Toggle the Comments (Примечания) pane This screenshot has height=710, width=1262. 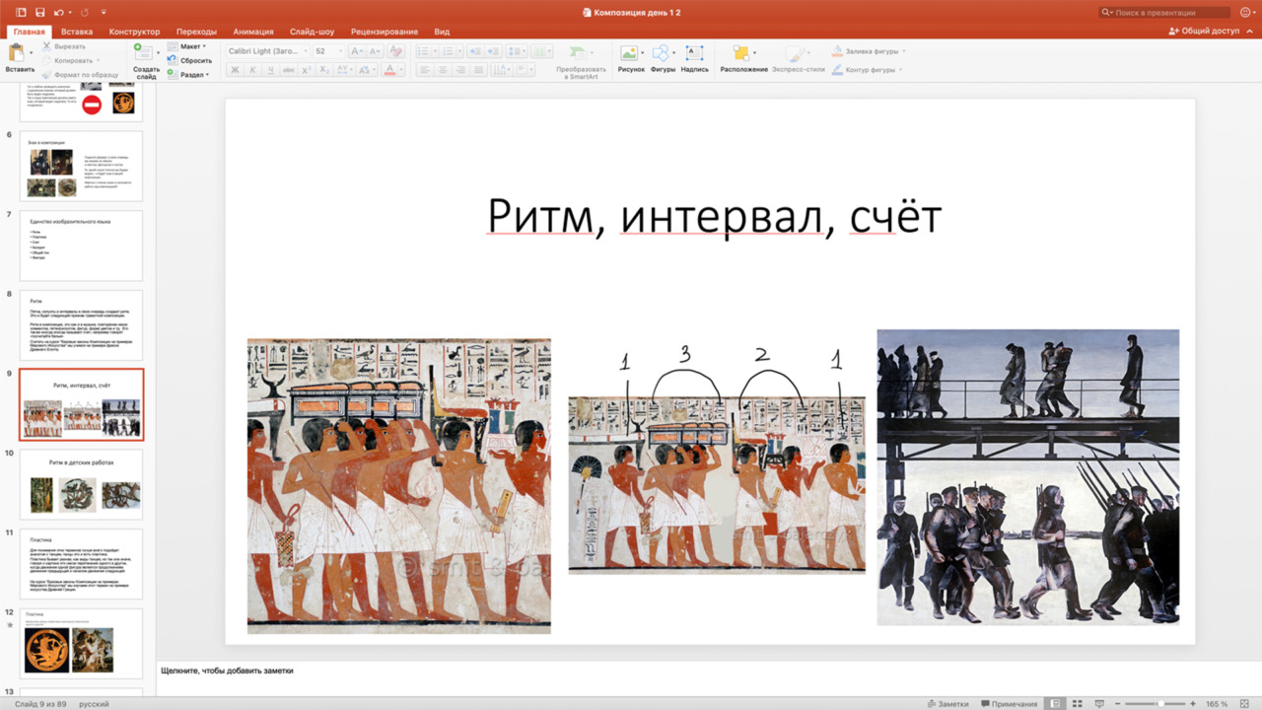(1009, 704)
